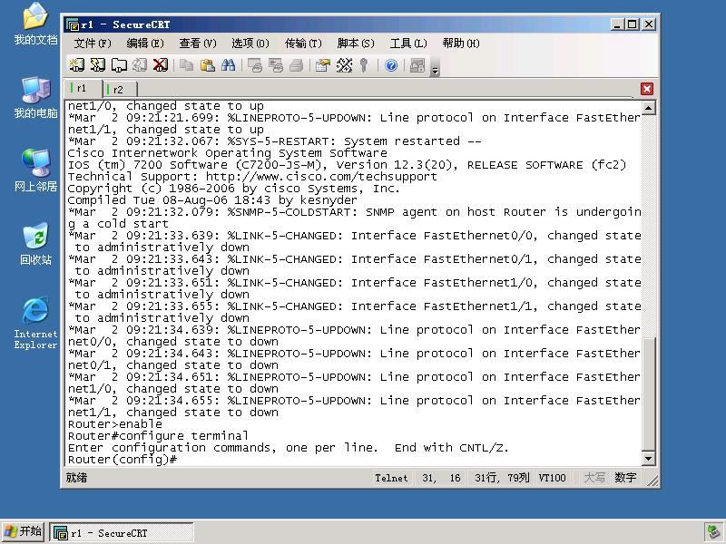Image resolution: width=726 pixels, height=544 pixels.
Task: Open the 编辑(E) menu
Action: [x=145, y=44]
